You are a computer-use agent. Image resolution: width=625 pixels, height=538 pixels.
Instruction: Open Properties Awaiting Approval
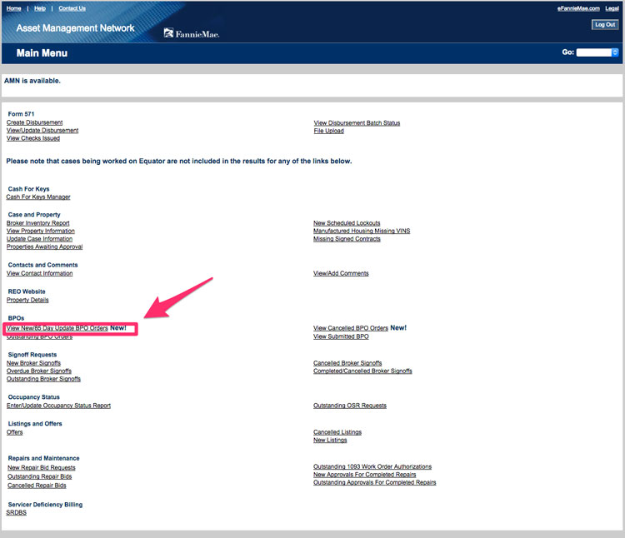click(45, 247)
